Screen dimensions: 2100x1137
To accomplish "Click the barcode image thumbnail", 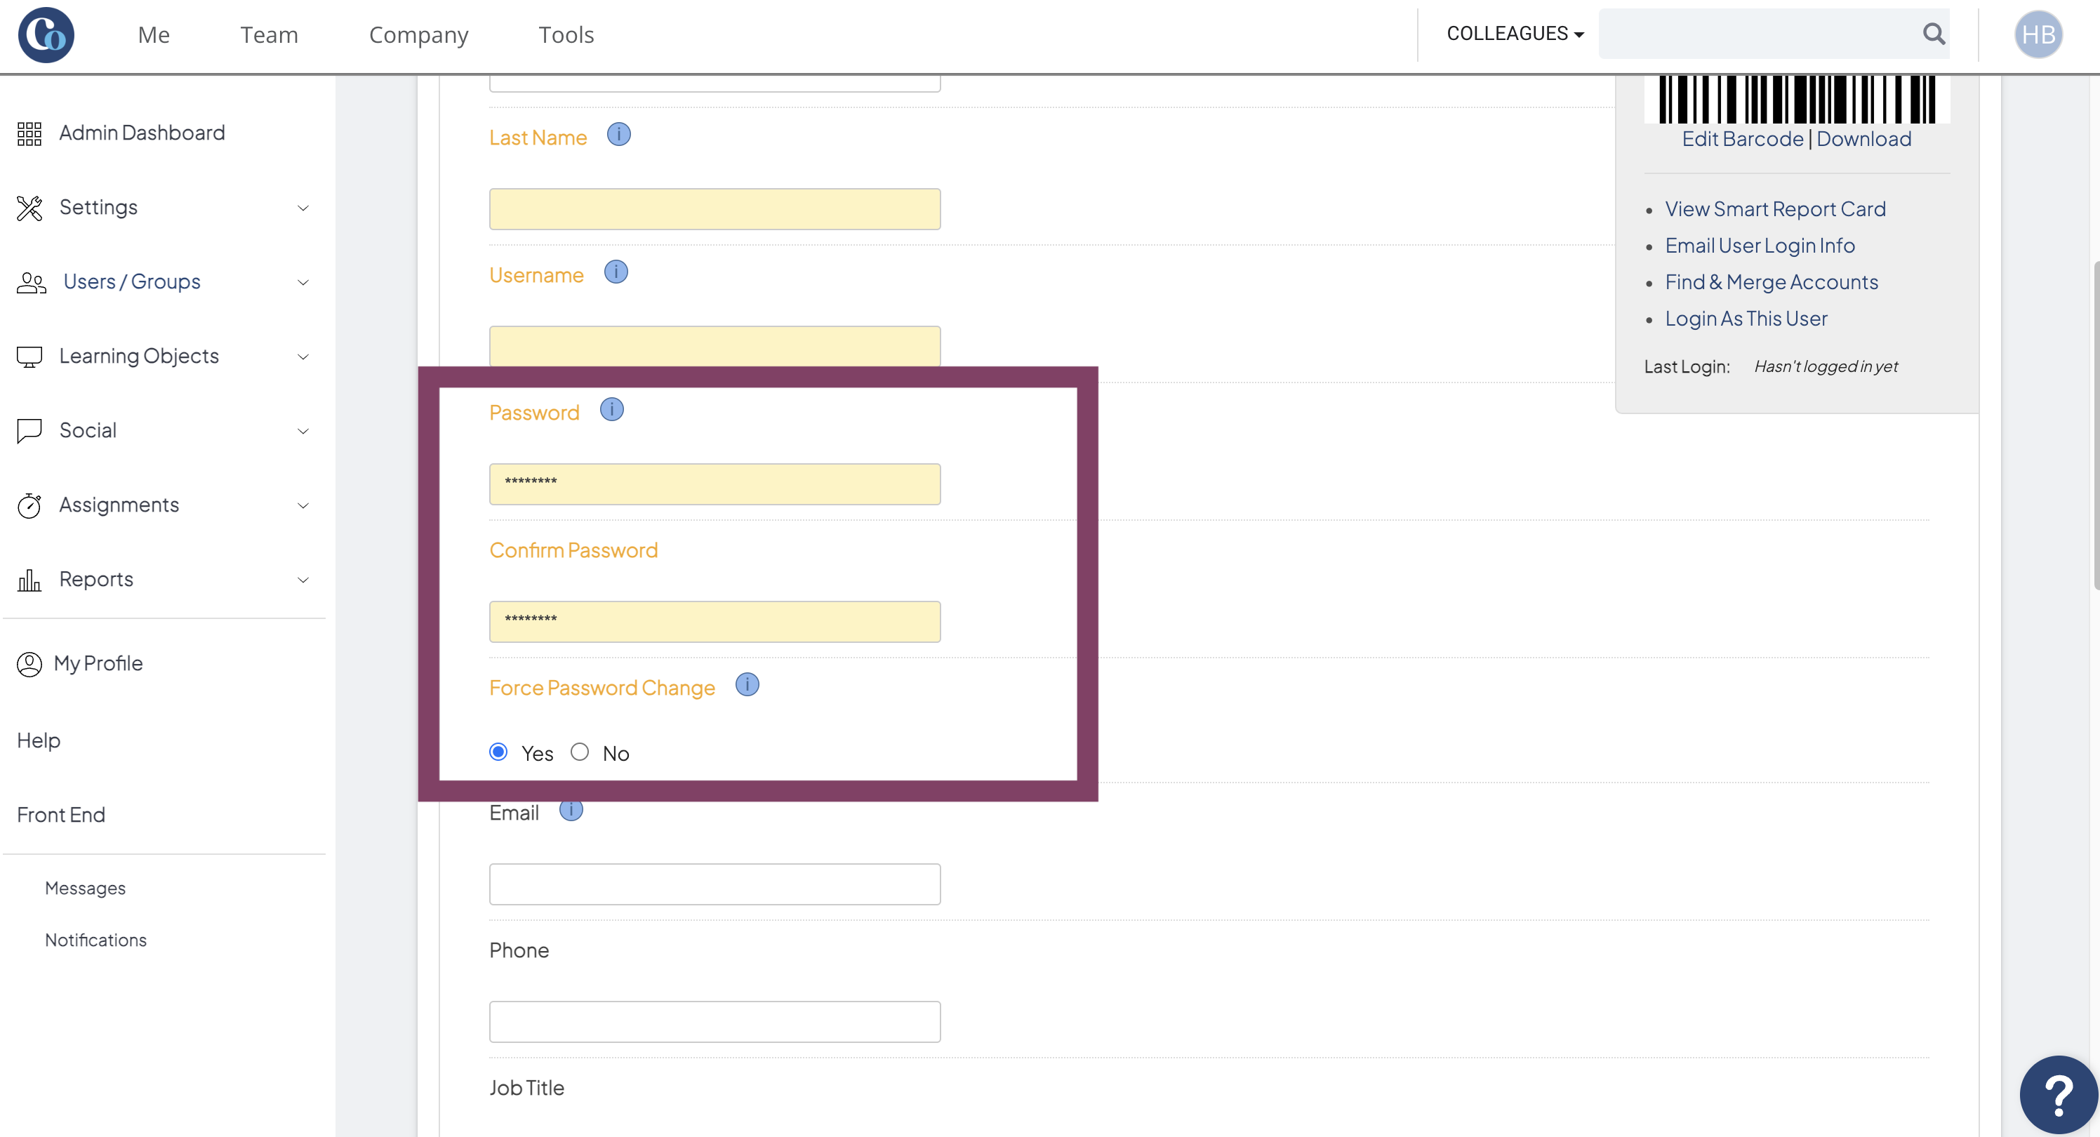I will point(1797,99).
